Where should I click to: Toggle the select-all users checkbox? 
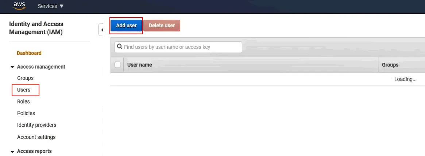[117, 65]
